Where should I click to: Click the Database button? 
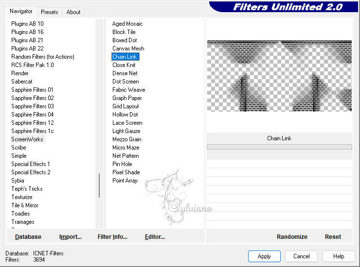click(28, 237)
